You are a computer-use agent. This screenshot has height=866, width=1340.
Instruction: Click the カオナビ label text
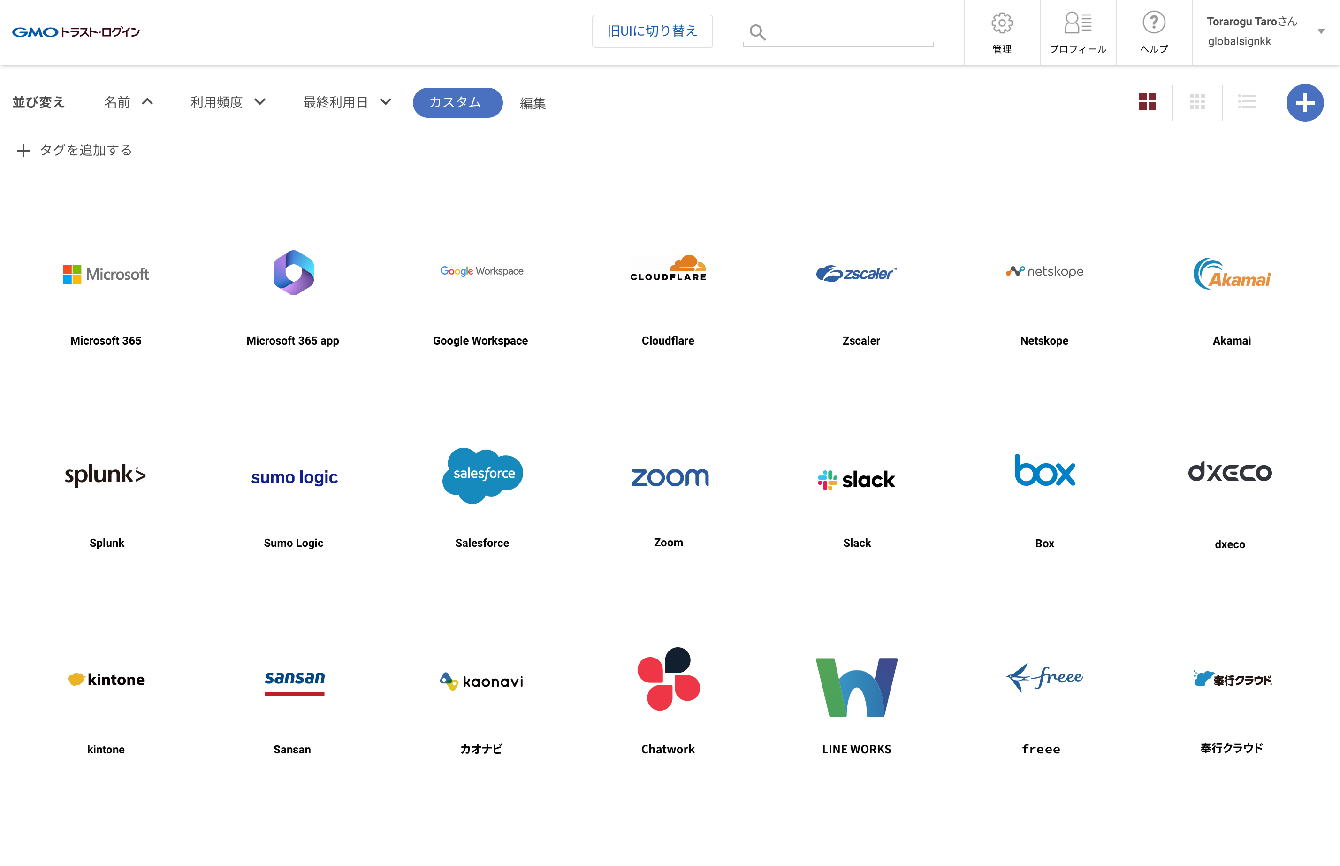click(481, 749)
